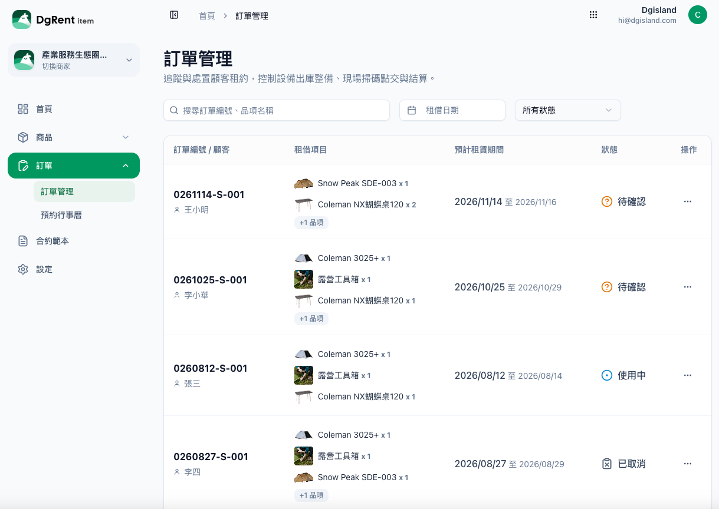
Task: Click 訂單管理 breadcrumb text
Action: [x=252, y=16]
